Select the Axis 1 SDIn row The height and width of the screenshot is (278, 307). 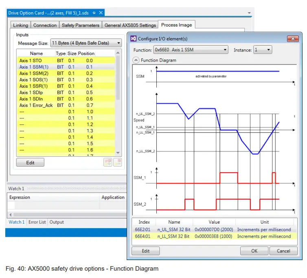click(66, 99)
